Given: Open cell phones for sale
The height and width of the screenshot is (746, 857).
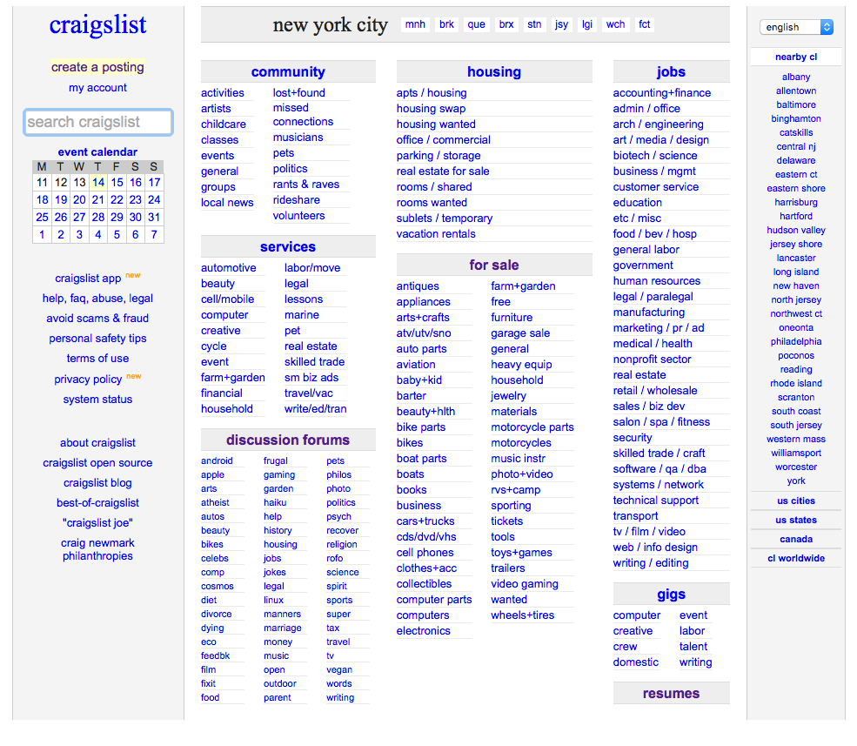Looking at the screenshot, I should 425,553.
